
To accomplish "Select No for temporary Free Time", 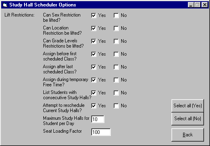I will click(116, 80).
